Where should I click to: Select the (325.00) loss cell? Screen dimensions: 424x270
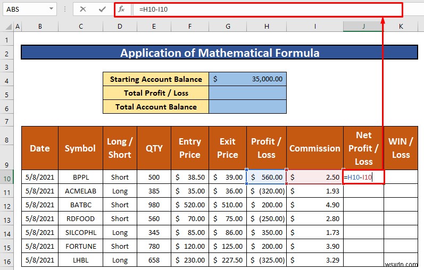point(267,260)
